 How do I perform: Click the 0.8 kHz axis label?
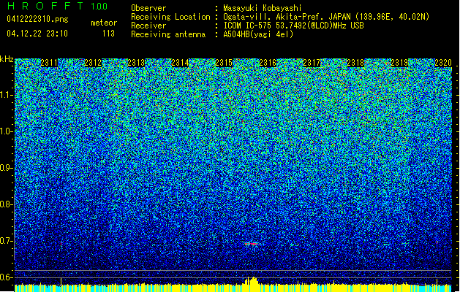[x=7, y=204]
